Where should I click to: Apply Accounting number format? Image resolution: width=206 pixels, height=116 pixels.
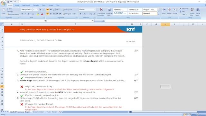80,14
